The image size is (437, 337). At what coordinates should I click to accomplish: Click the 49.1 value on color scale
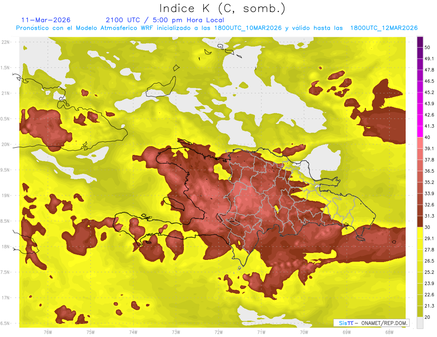429,59
